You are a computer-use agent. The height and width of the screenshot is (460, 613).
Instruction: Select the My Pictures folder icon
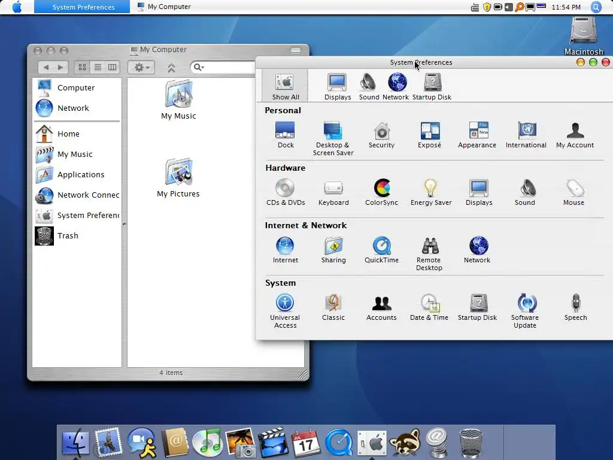point(178,178)
